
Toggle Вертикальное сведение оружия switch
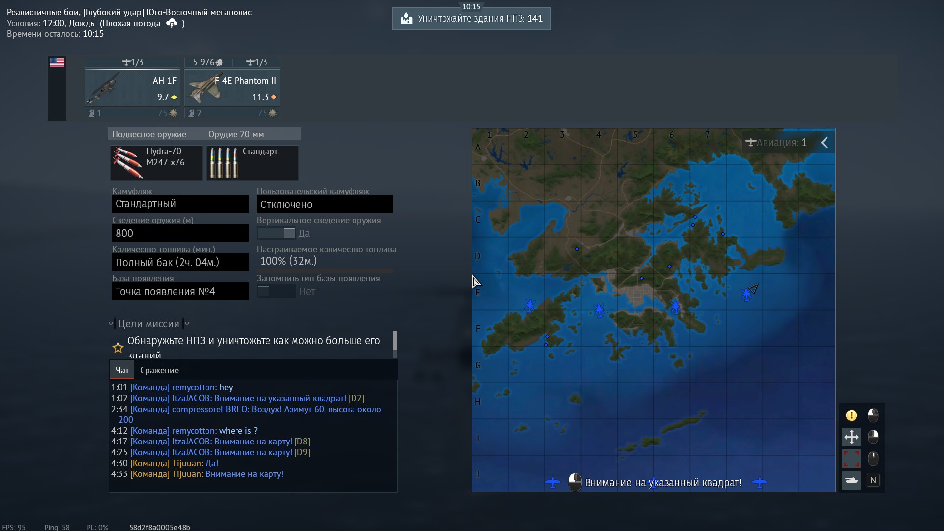(276, 234)
